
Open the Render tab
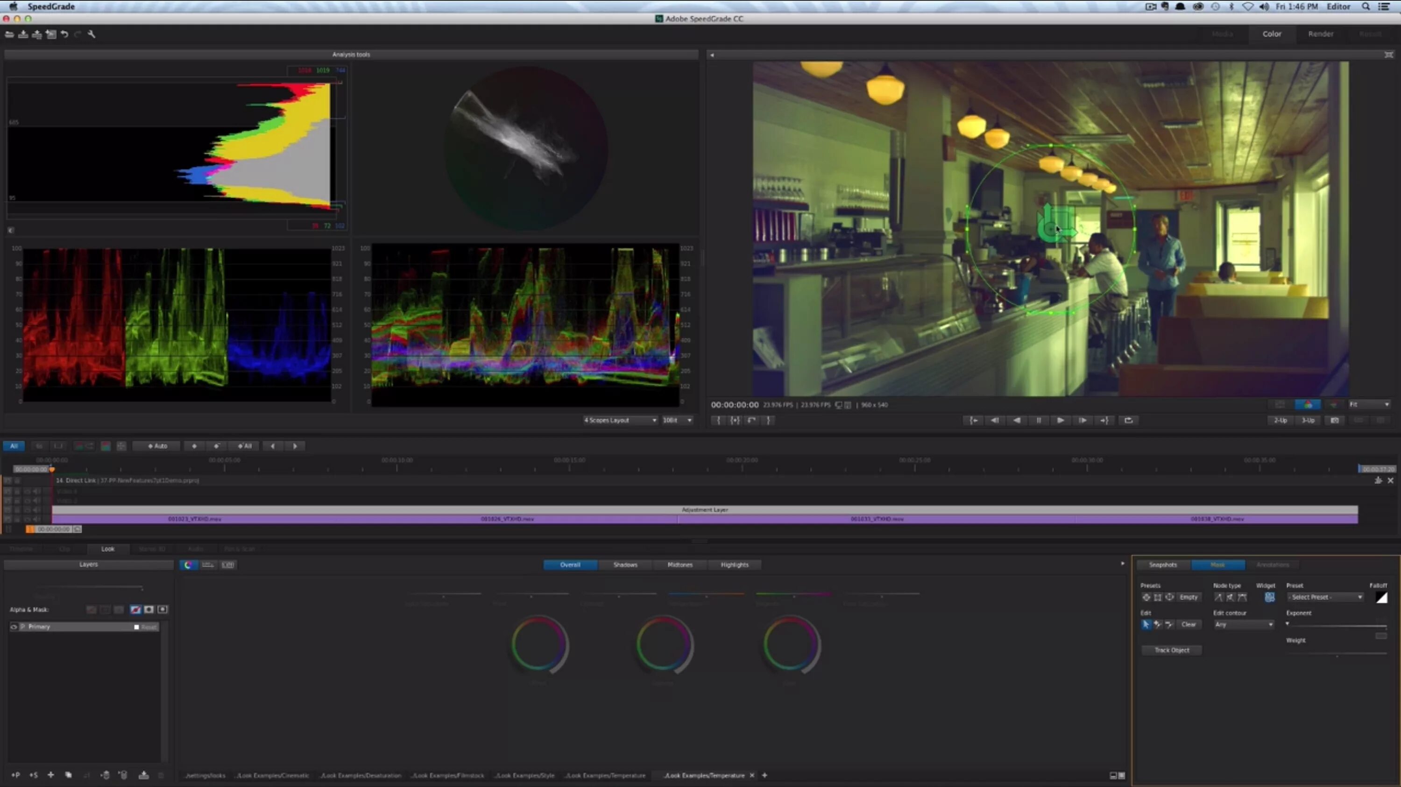click(x=1321, y=34)
